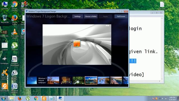
Task: Select the New Text document on desktop
Action: point(162,5)
